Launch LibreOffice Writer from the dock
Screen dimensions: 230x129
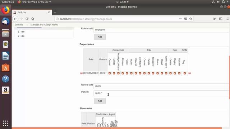point(6,56)
